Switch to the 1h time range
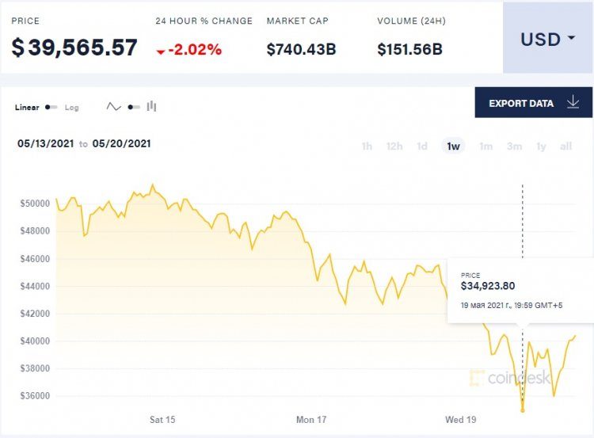 tap(367, 147)
